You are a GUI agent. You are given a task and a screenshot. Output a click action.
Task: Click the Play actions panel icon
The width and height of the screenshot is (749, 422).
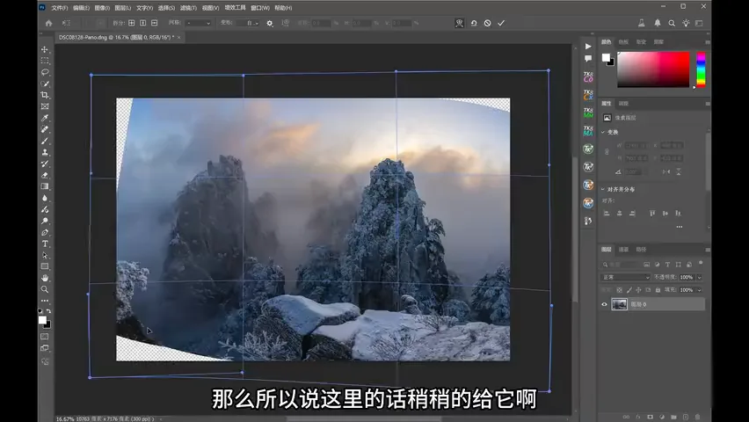click(x=588, y=47)
